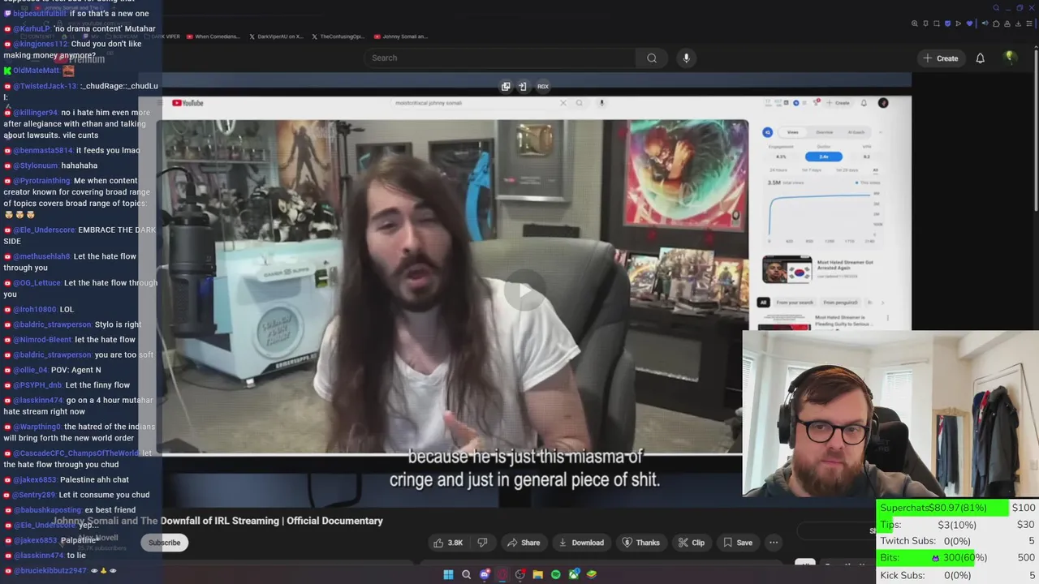Open Discord from the taskbar
1039x584 pixels.
point(485,574)
